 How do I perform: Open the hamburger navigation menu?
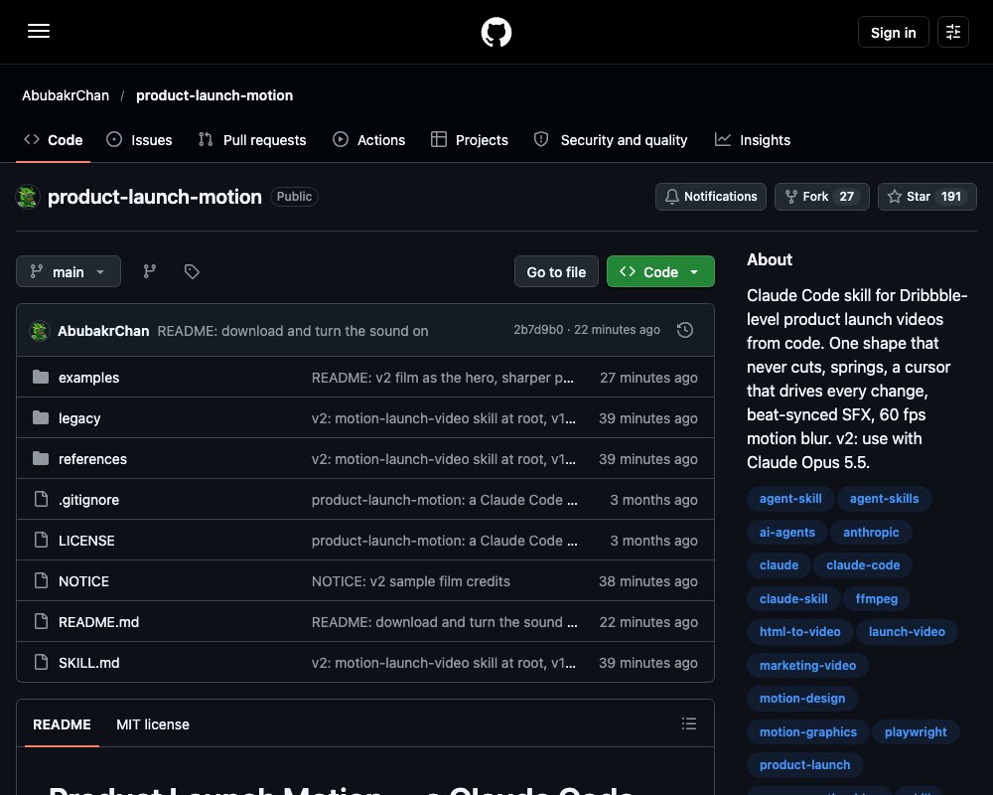coord(39,31)
